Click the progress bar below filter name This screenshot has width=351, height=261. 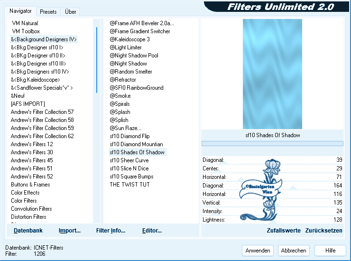coord(272,144)
